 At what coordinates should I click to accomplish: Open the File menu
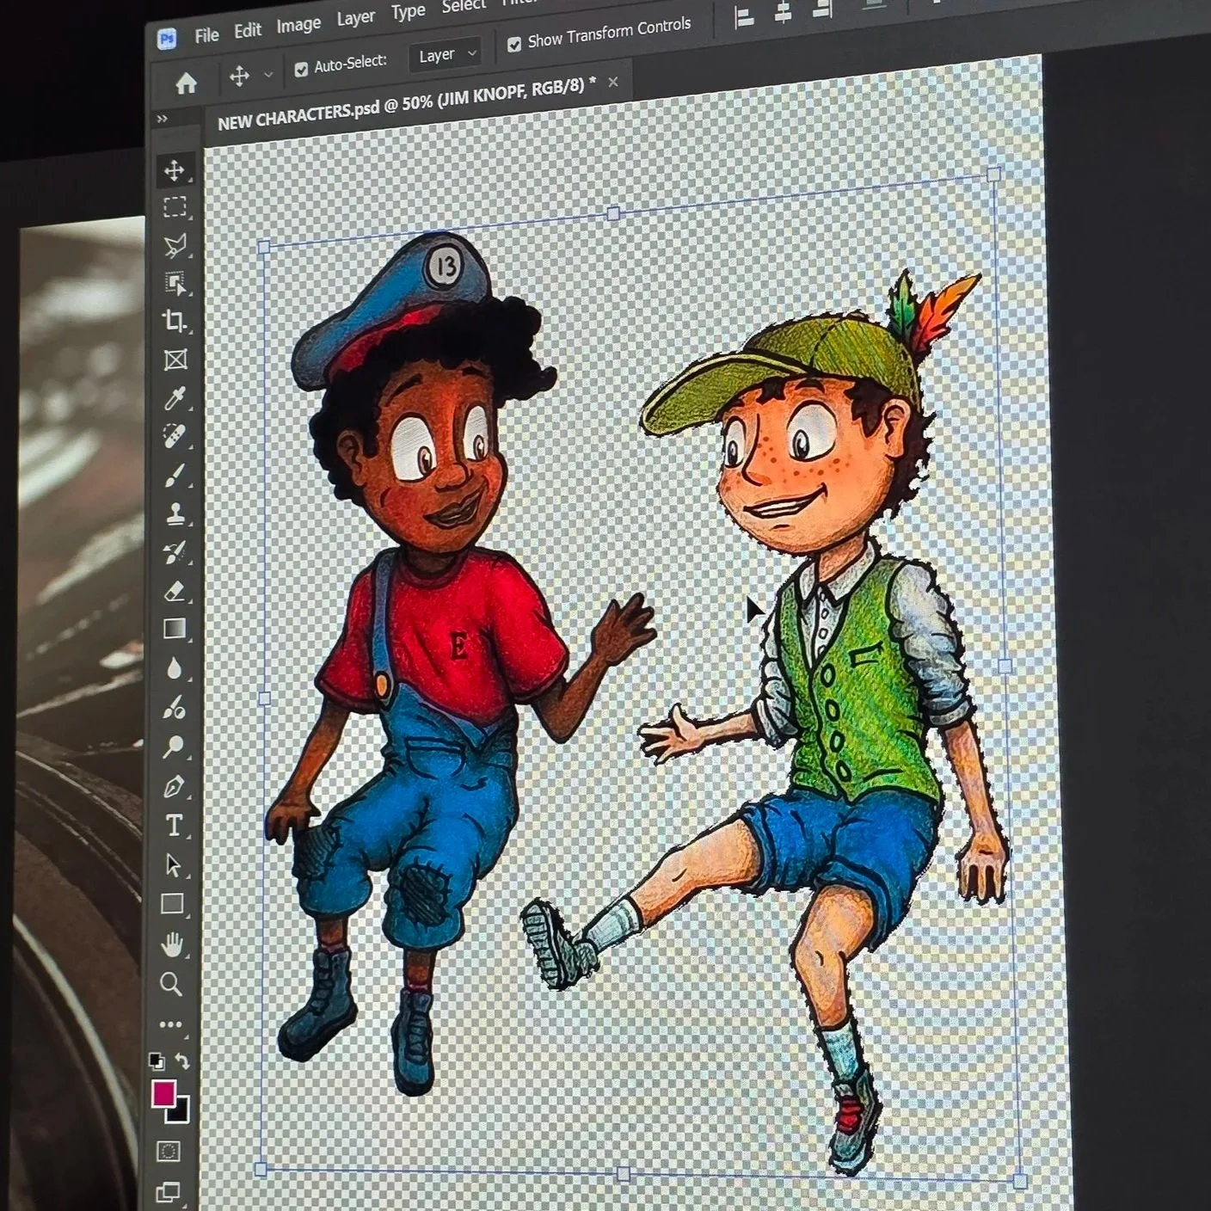point(206,35)
